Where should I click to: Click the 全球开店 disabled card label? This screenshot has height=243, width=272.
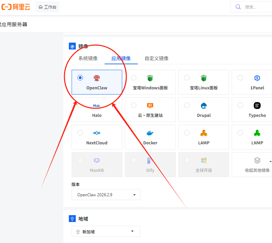click(x=203, y=170)
